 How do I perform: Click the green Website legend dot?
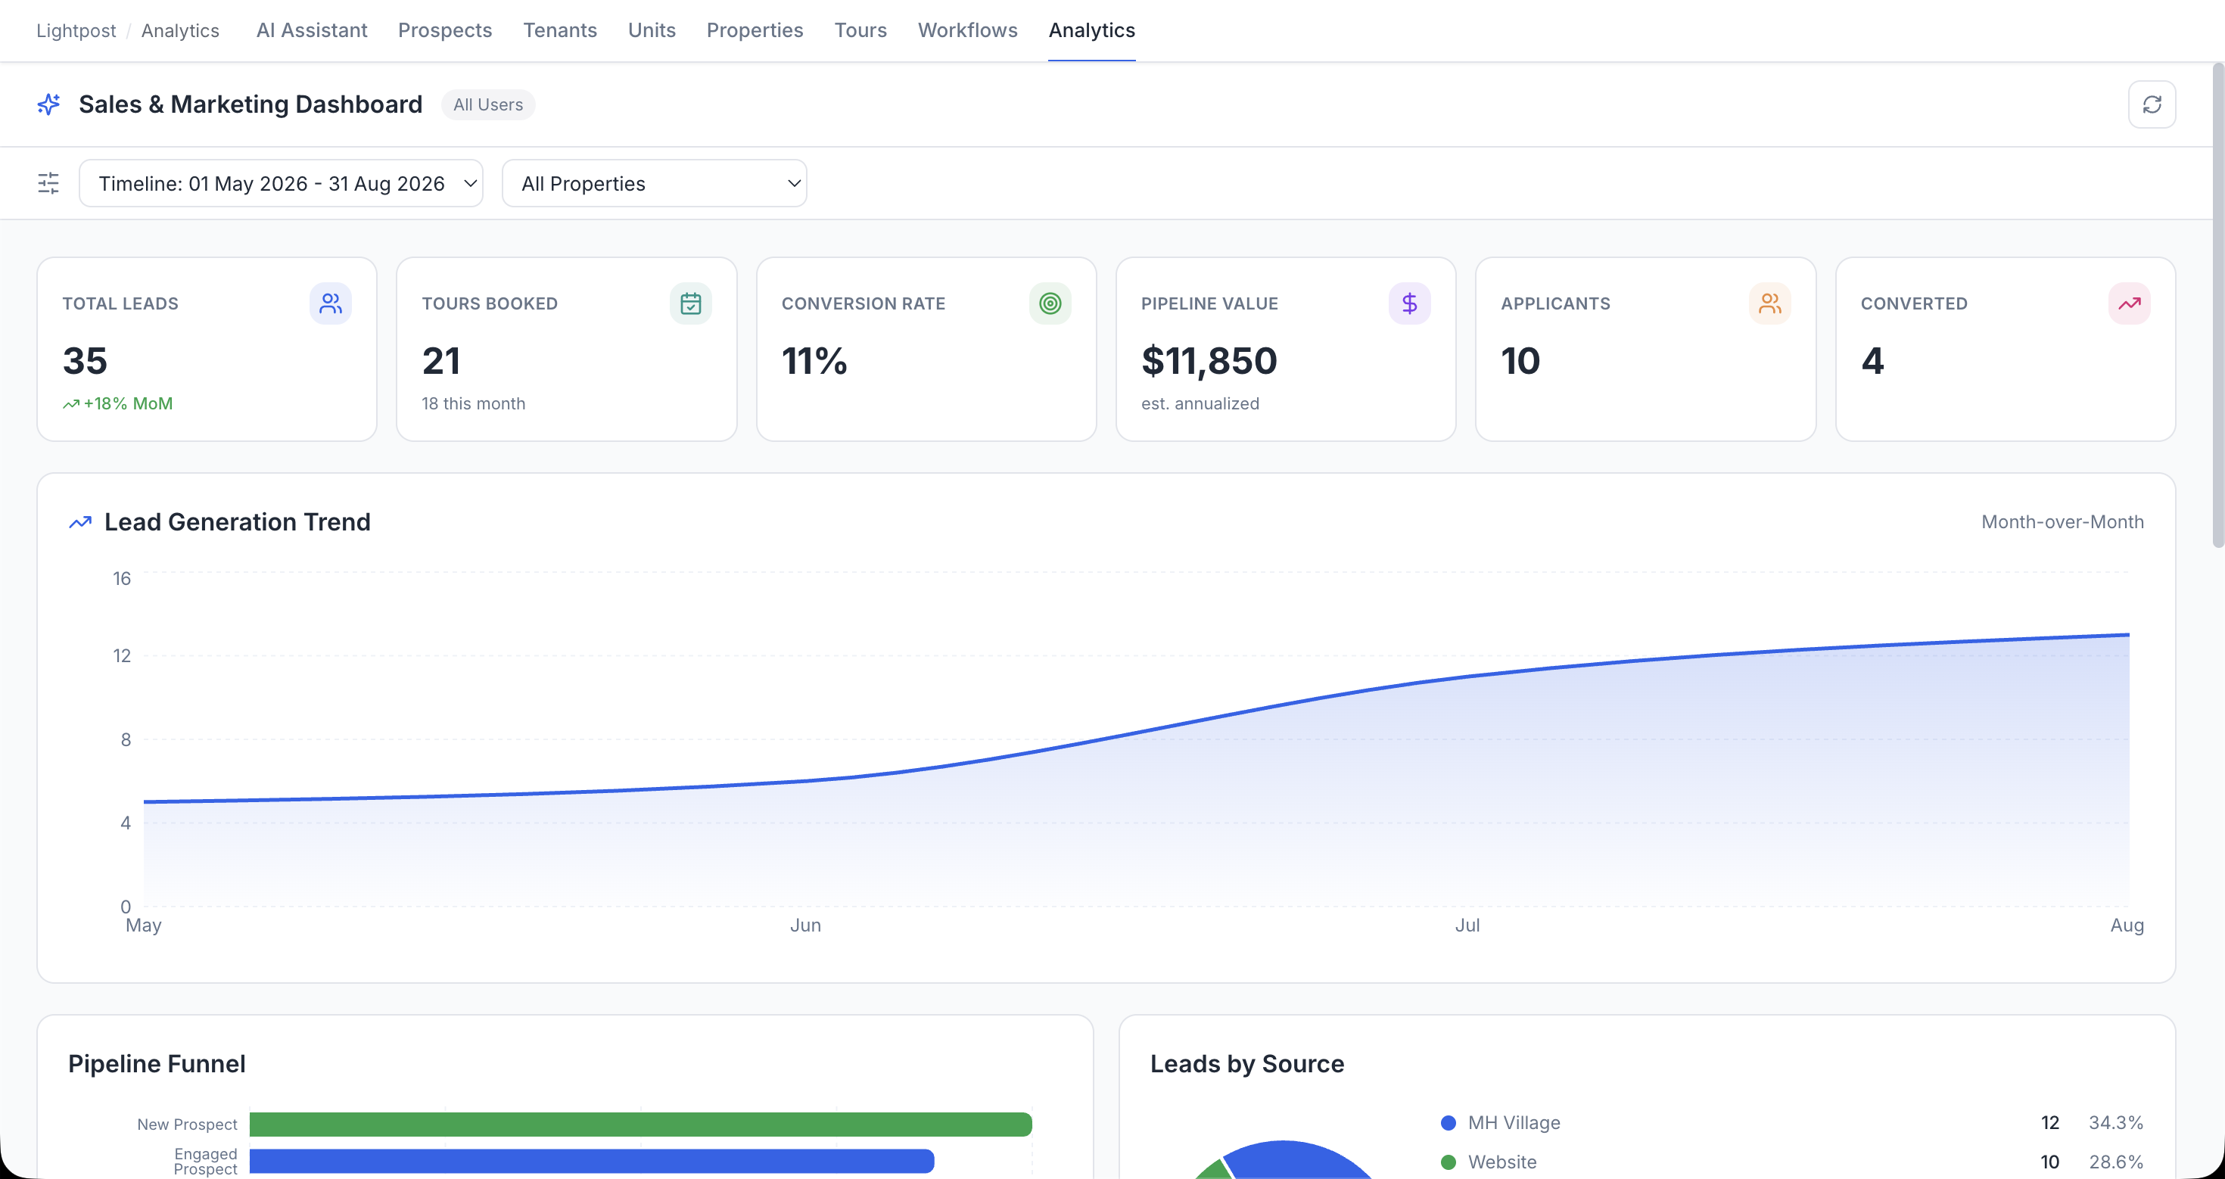1449,1162
